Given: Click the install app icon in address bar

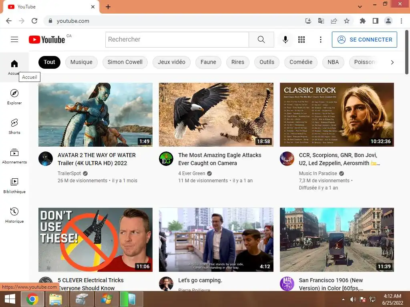Looking at the screenshot, I should coord(308,21).
